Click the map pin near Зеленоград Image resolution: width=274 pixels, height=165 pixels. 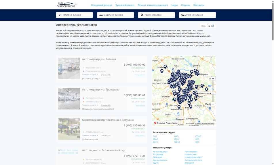(x=165, y=66)
